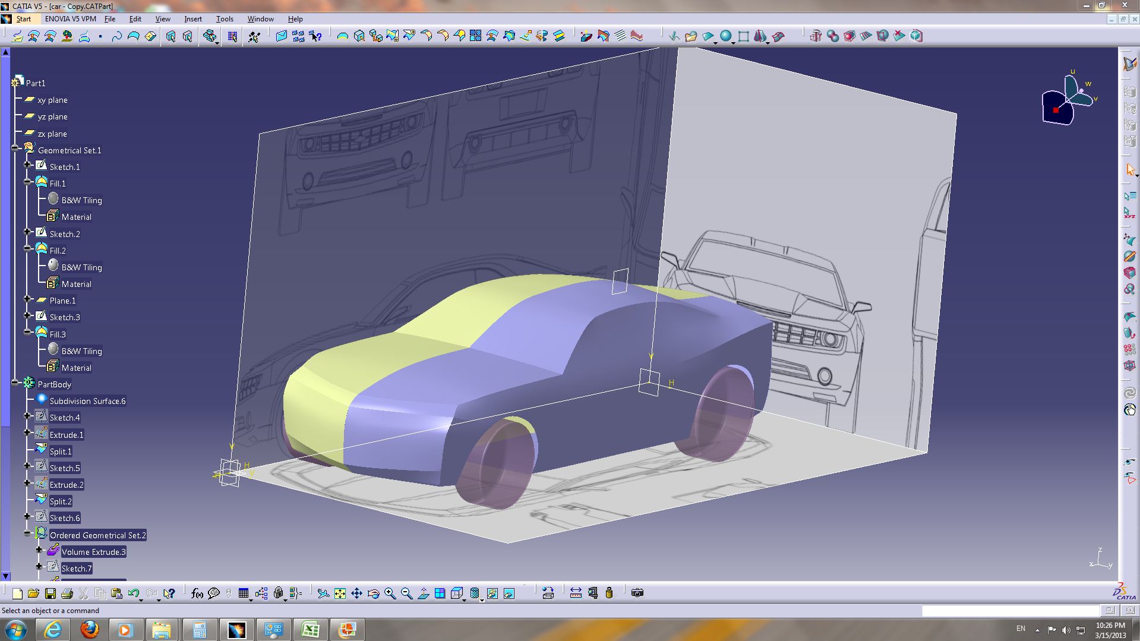
Task: Print using the printer icon
Action: click(x=67, y=593)
